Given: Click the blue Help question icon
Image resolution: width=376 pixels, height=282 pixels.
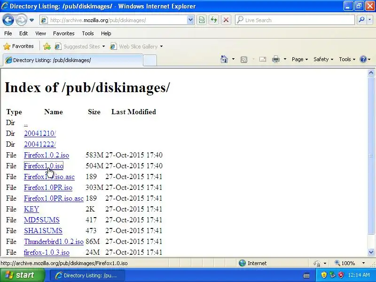Looking at the screenshot, I should 363,59.
